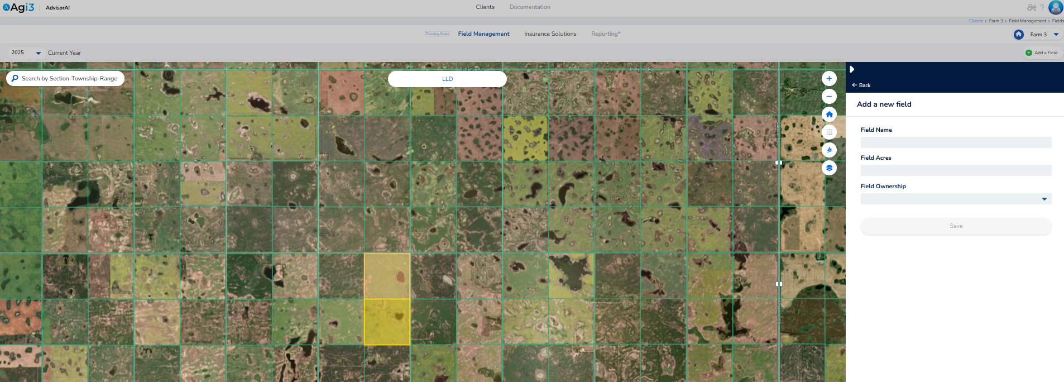
Task: Switch to Insurance Solutions tab
Action: point(550,34)
